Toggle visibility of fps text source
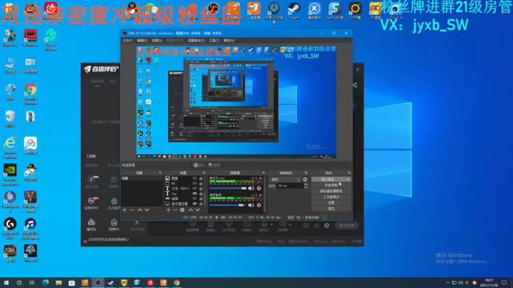 tap(195, 194)
